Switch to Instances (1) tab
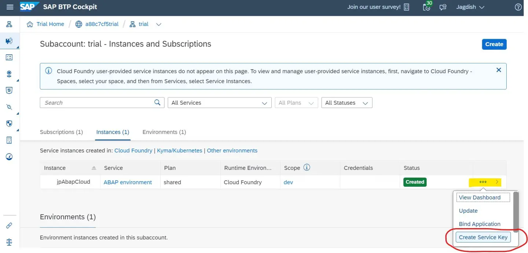The width and height of the screenshot is (528, 253). 113,132
